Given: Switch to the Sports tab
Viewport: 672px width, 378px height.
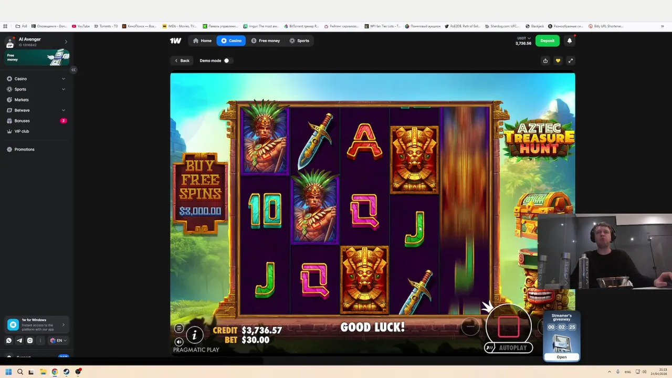Looking at the screenshot, I should point(299,40).
